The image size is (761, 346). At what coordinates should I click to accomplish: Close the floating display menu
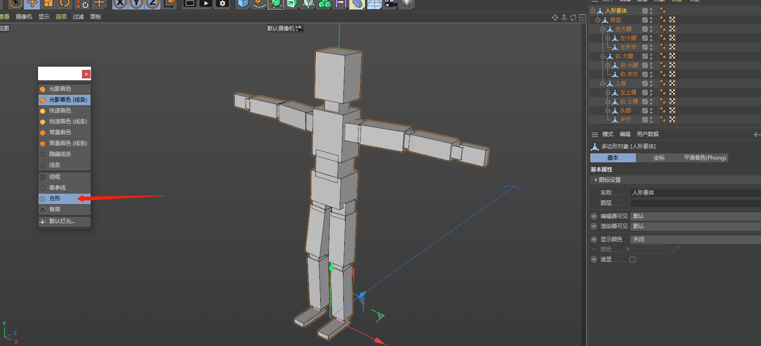(86, 74)
